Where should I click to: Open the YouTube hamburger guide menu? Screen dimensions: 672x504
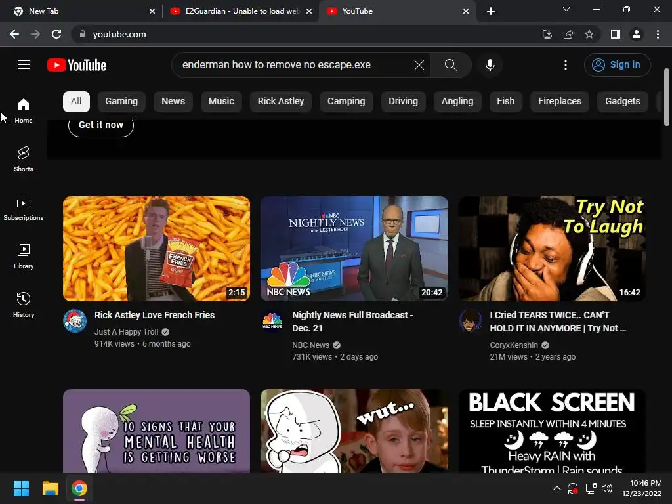24,65
